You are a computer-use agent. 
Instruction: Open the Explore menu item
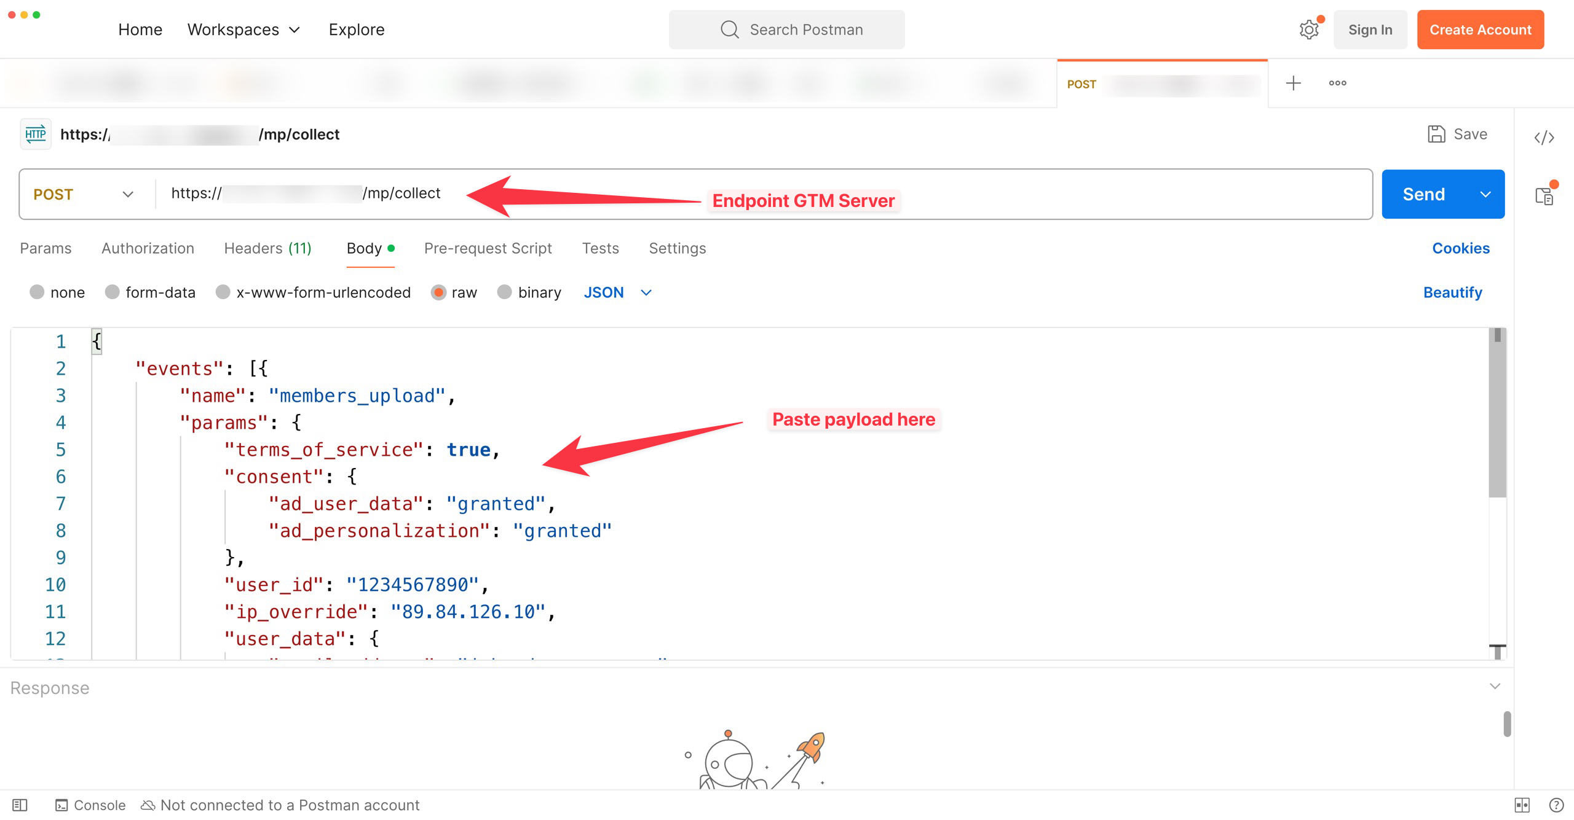[357, 29]
